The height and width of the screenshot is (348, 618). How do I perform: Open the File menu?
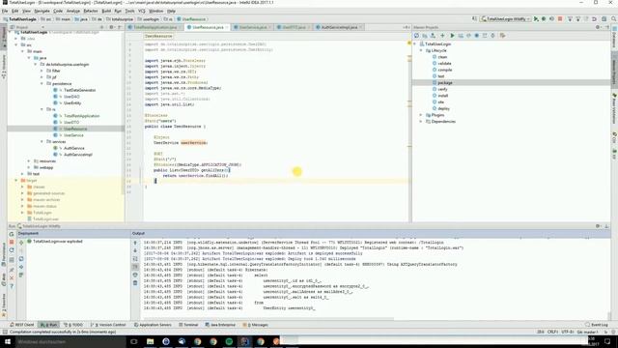pos(5,11)
